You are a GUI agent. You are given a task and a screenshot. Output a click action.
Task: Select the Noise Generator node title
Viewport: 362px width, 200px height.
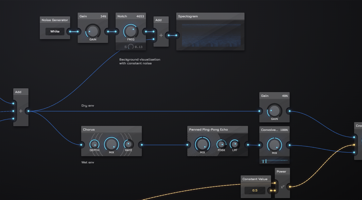pos(55,20)
